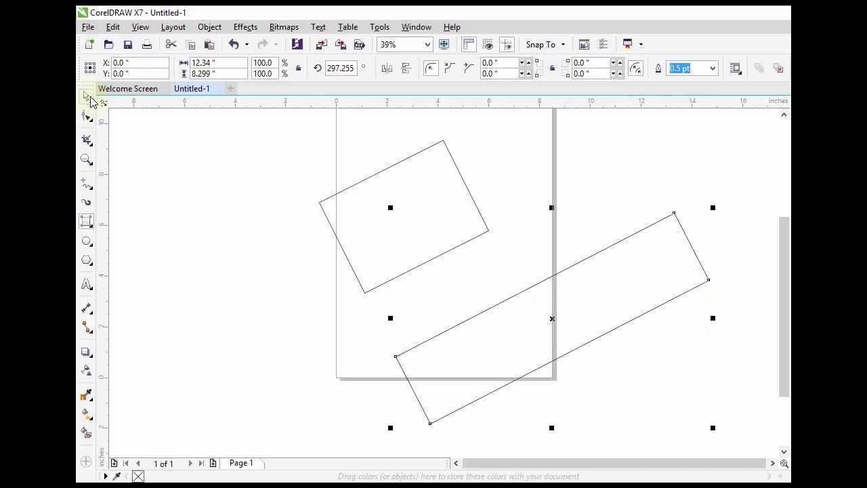Publish to PDF icon
This screenshot has width=867, height=488.
(360, 45)
